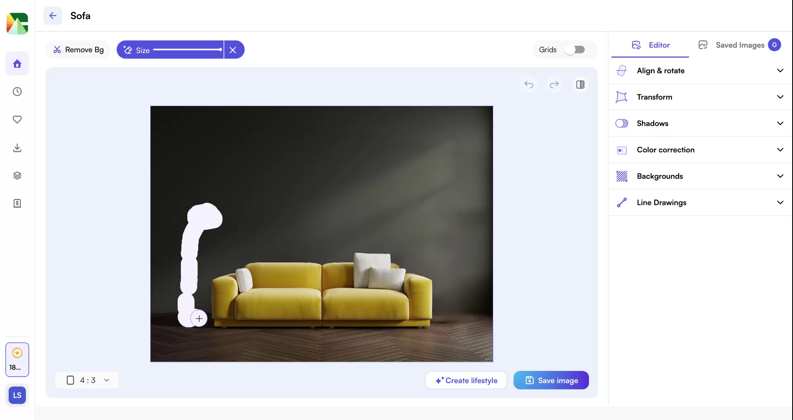The width and height of the screenshot is (793, 420).
Task: Close the Size brush tool with X
Action: click(x=233, y=50)
